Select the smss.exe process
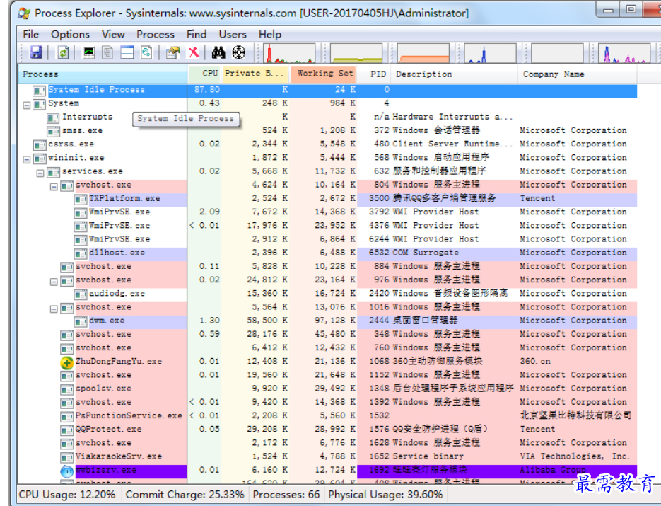This screenshot has height=506, width=661. 327,130
